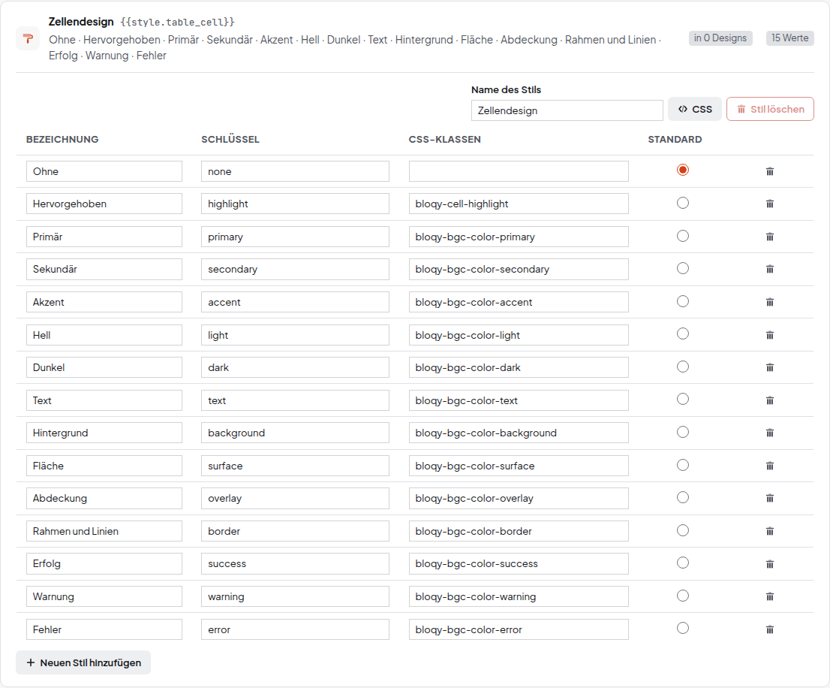Image resolution: width=830 pixels, height=688 pixels.
Task: Remove the Rahmen und Linien row
Action: (770, 531)
